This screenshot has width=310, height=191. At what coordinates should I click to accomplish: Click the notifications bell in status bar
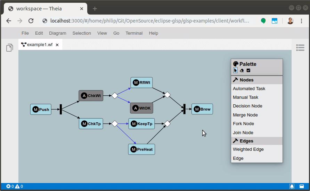[292, 186]
